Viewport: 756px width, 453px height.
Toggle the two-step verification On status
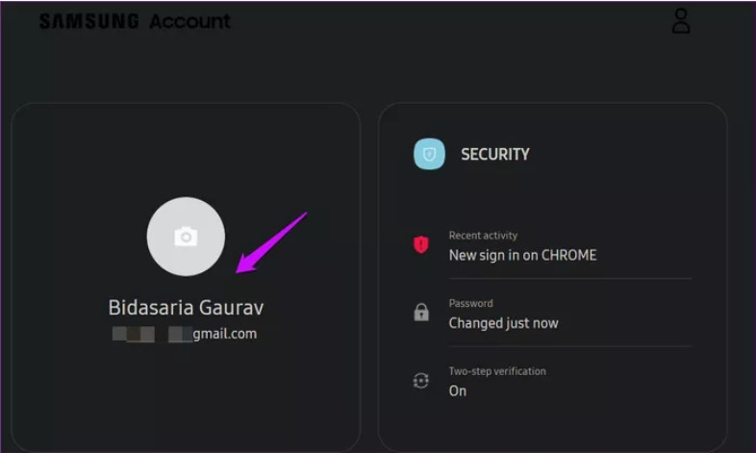point(458,390)
